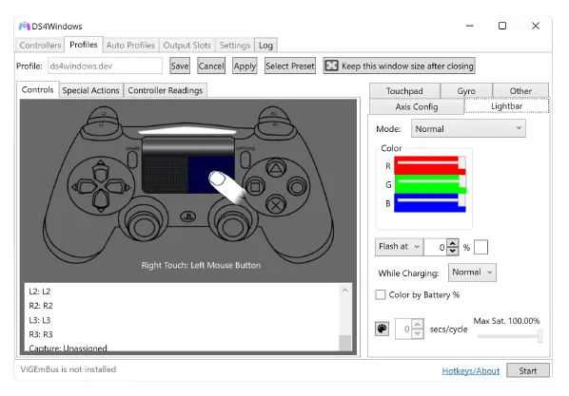The width and height of the screenshot is (569, 396).
Task: Adjust the green G color slider
Action: 430,184
